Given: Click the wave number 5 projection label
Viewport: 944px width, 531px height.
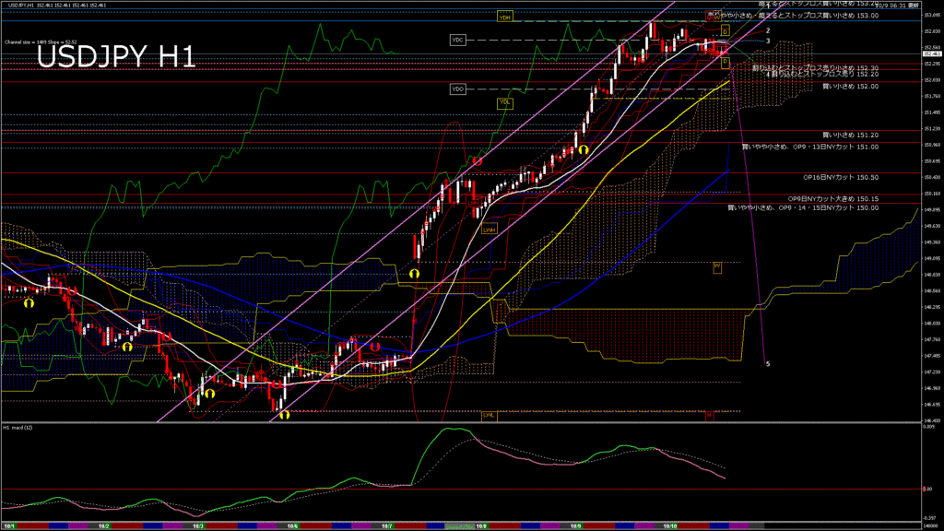Looking at the screenshot, I should coord(768,364).
